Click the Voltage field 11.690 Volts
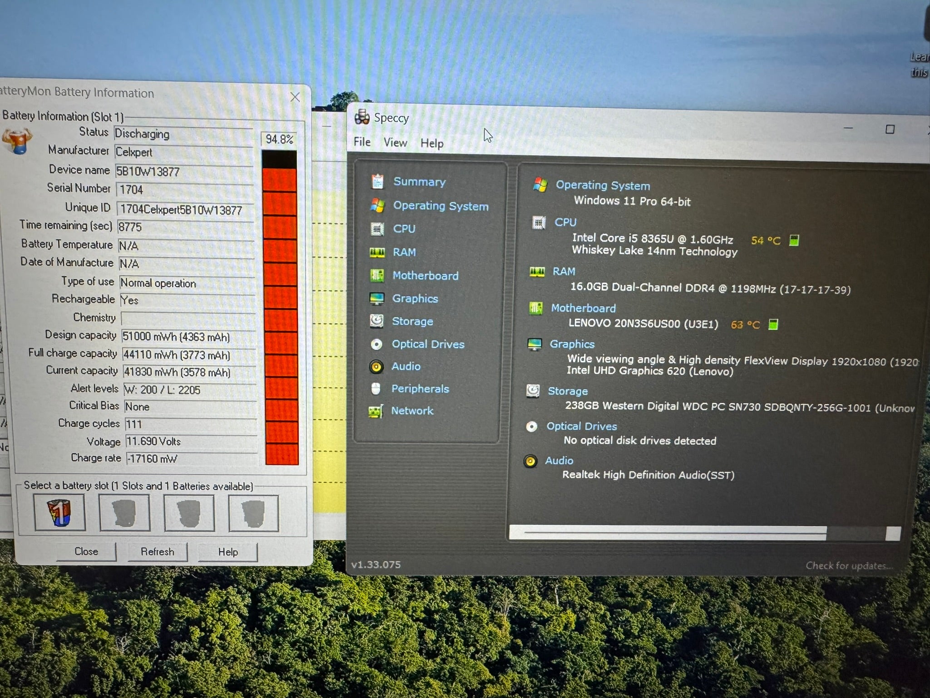 coord(192,442)
